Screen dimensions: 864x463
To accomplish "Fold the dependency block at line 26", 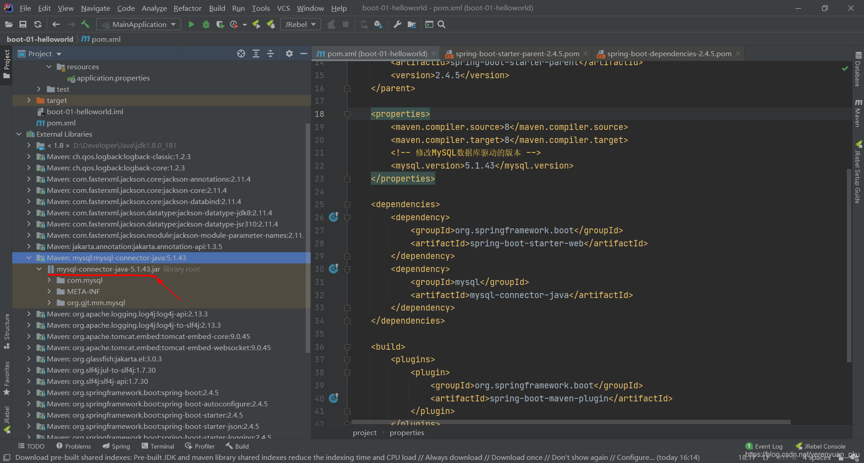I will click(x=347, y=218).
